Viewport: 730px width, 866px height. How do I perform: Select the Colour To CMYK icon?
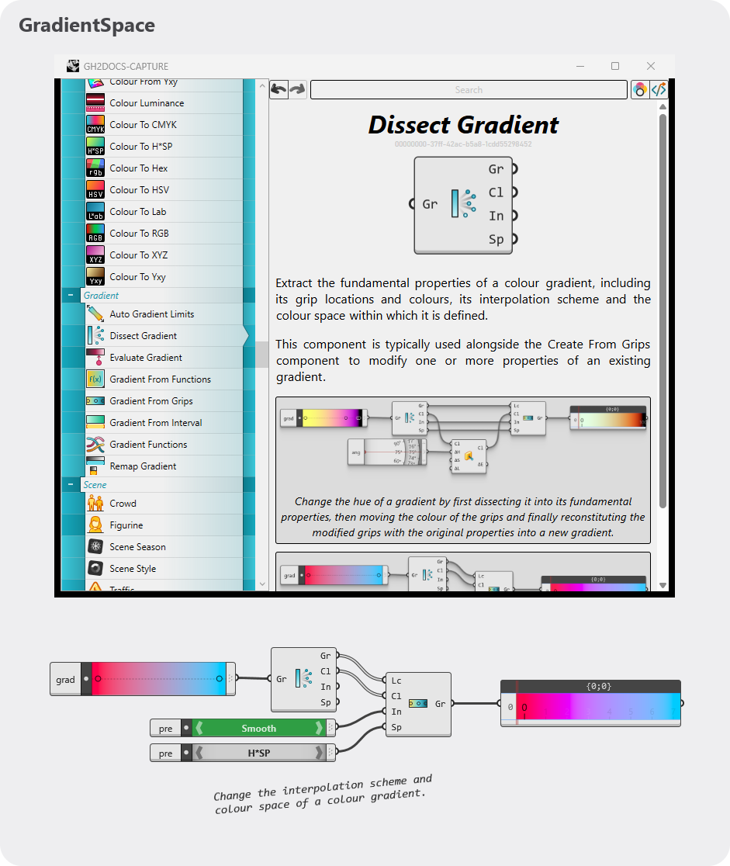coord(95,125)
